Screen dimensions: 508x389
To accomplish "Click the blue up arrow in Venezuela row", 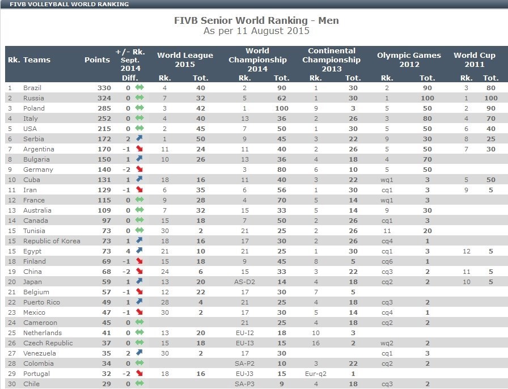I will click(x=139, y=353).
